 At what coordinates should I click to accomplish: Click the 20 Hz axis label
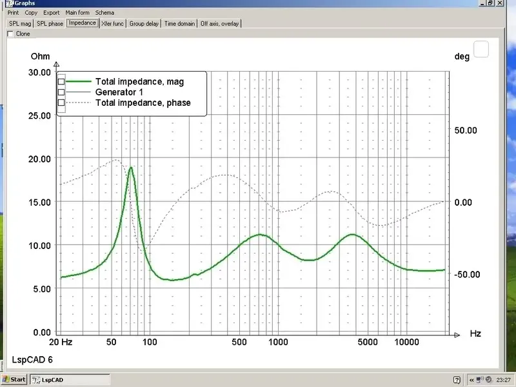61,342
